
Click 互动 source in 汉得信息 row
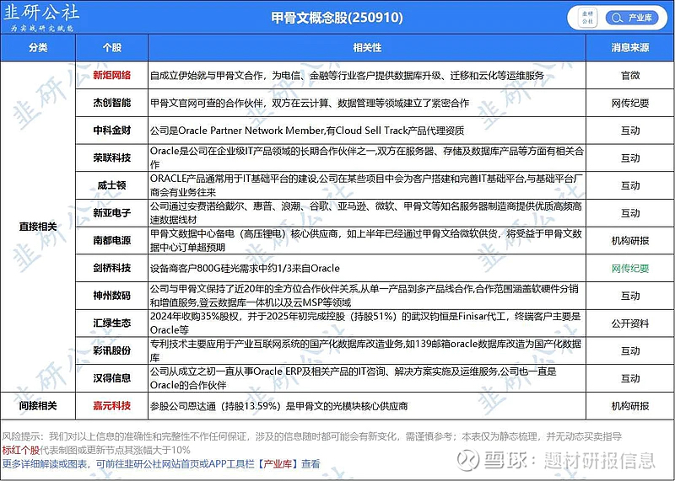coord(630,378)
